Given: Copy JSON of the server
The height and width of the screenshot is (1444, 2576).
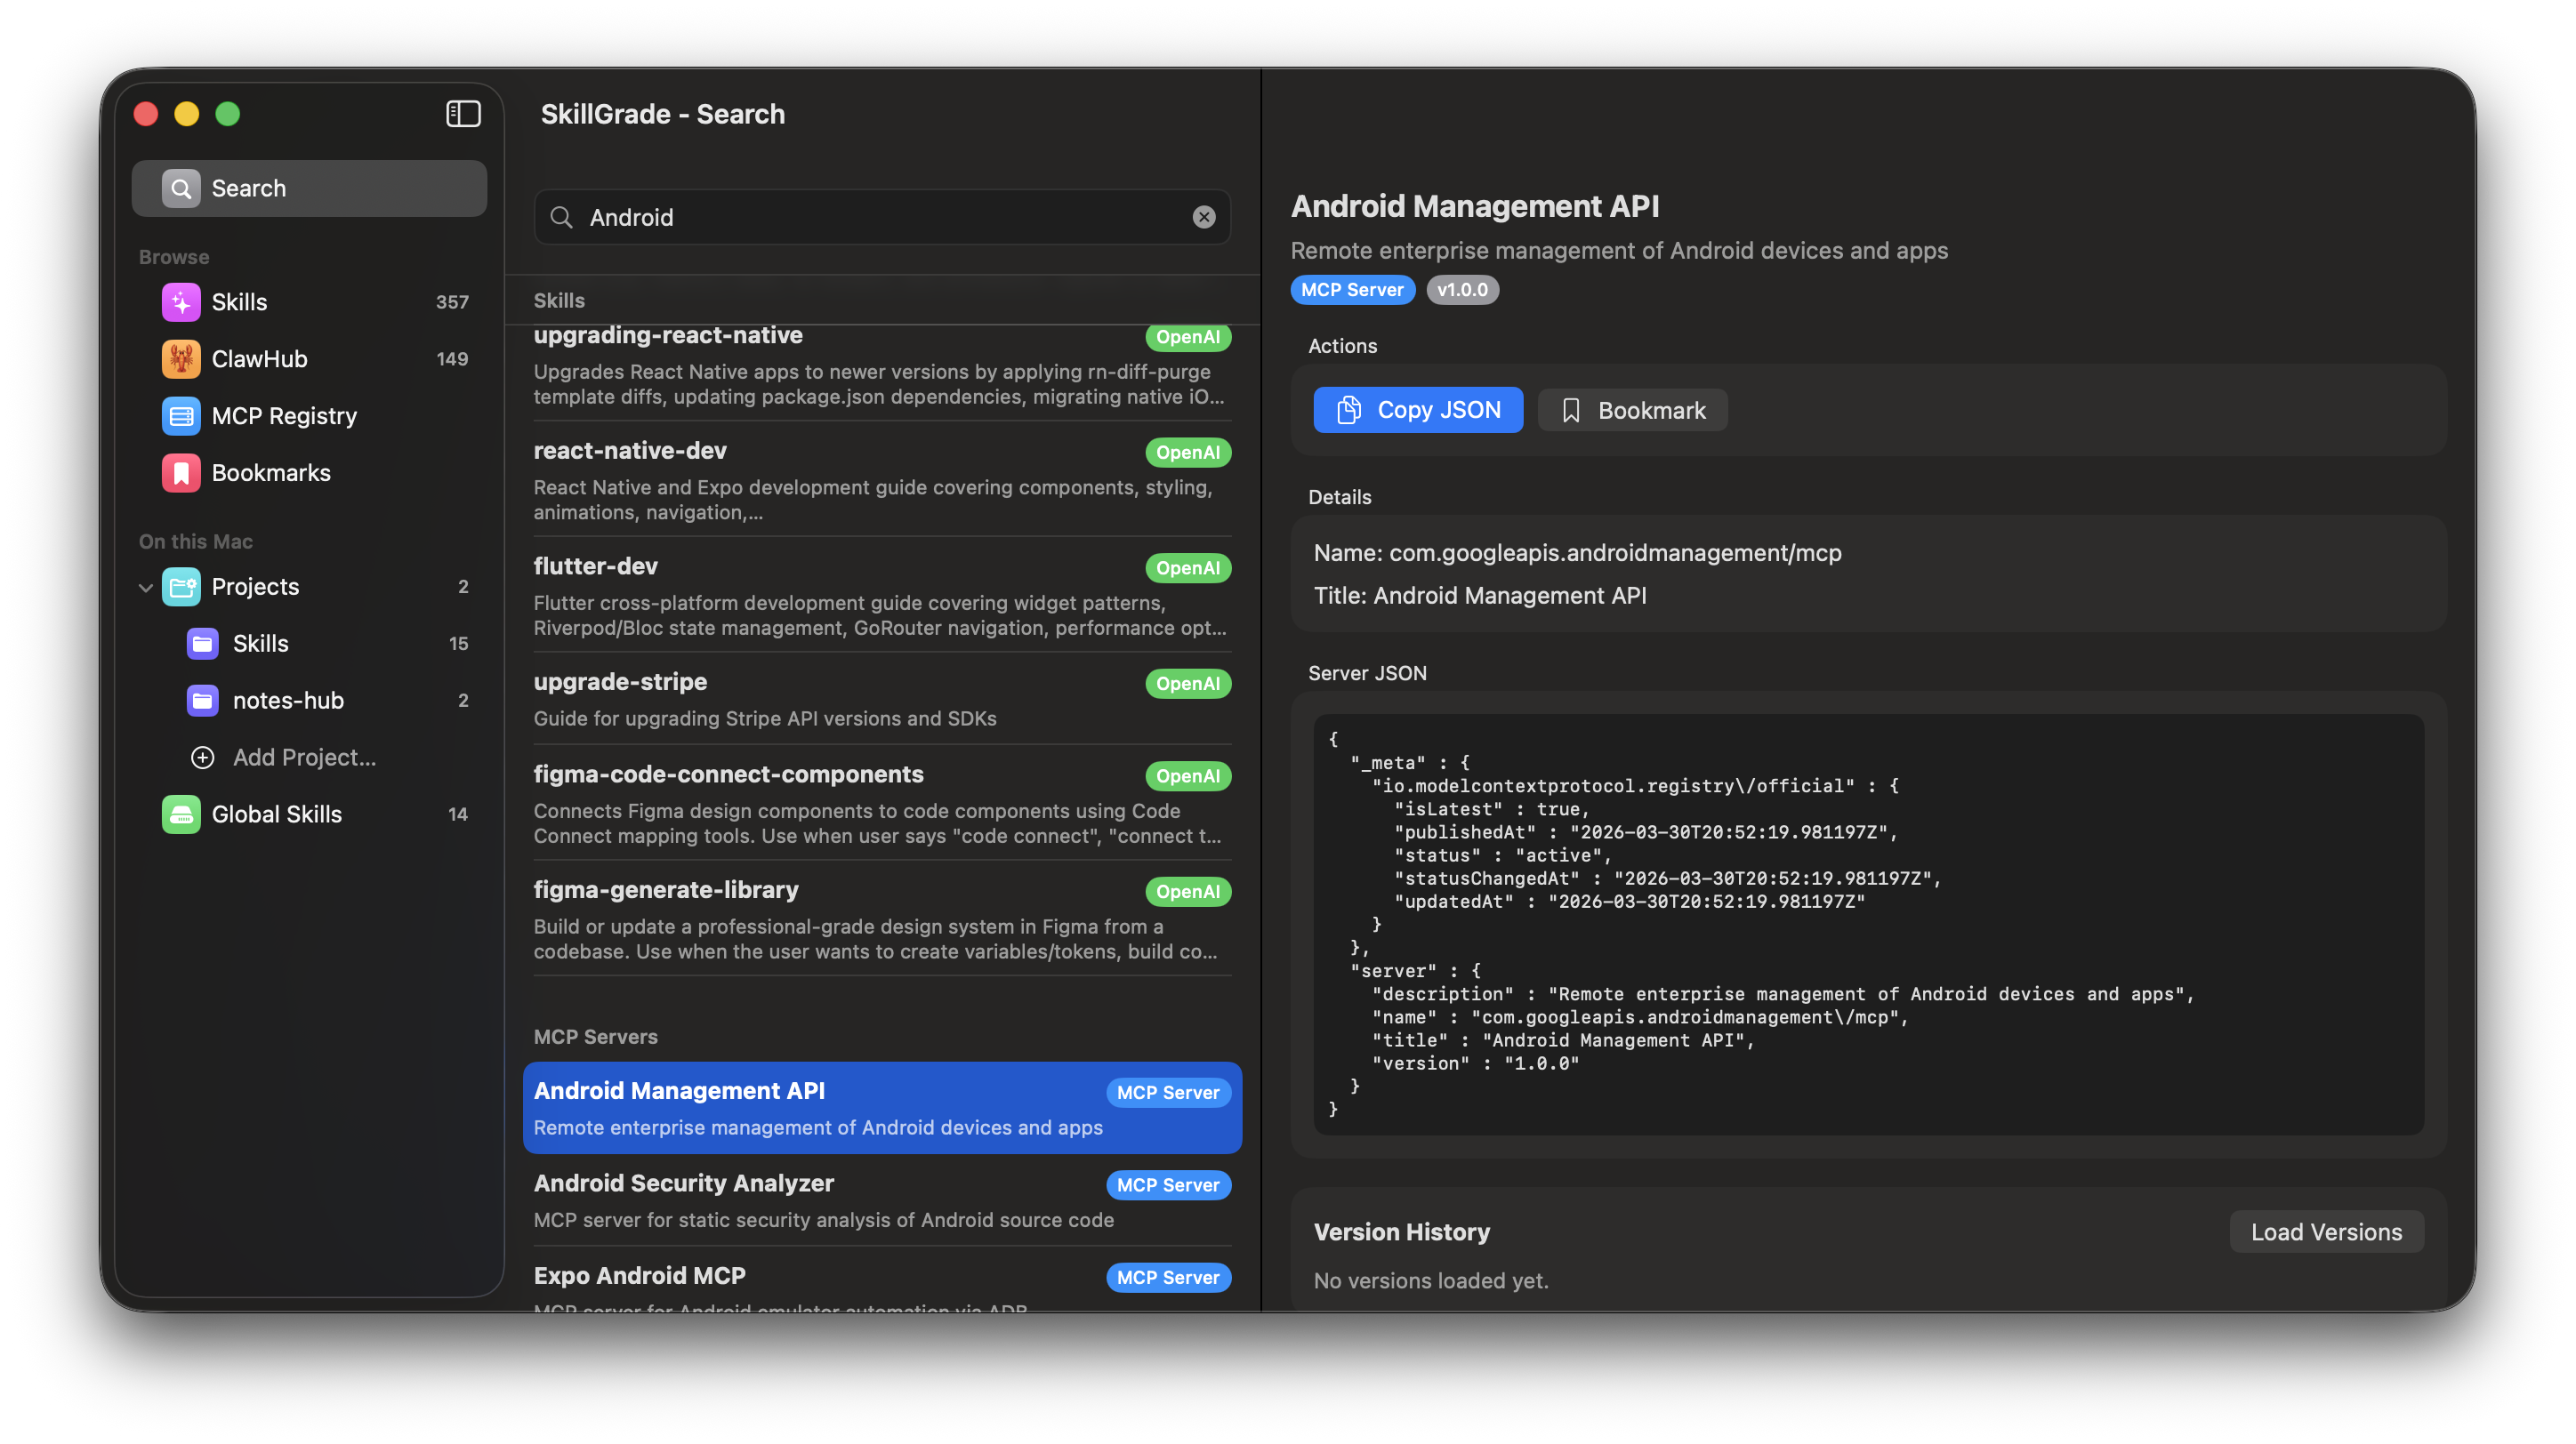Looking at the screenshot, I should pyautogui.click(x=1418, y=410).
